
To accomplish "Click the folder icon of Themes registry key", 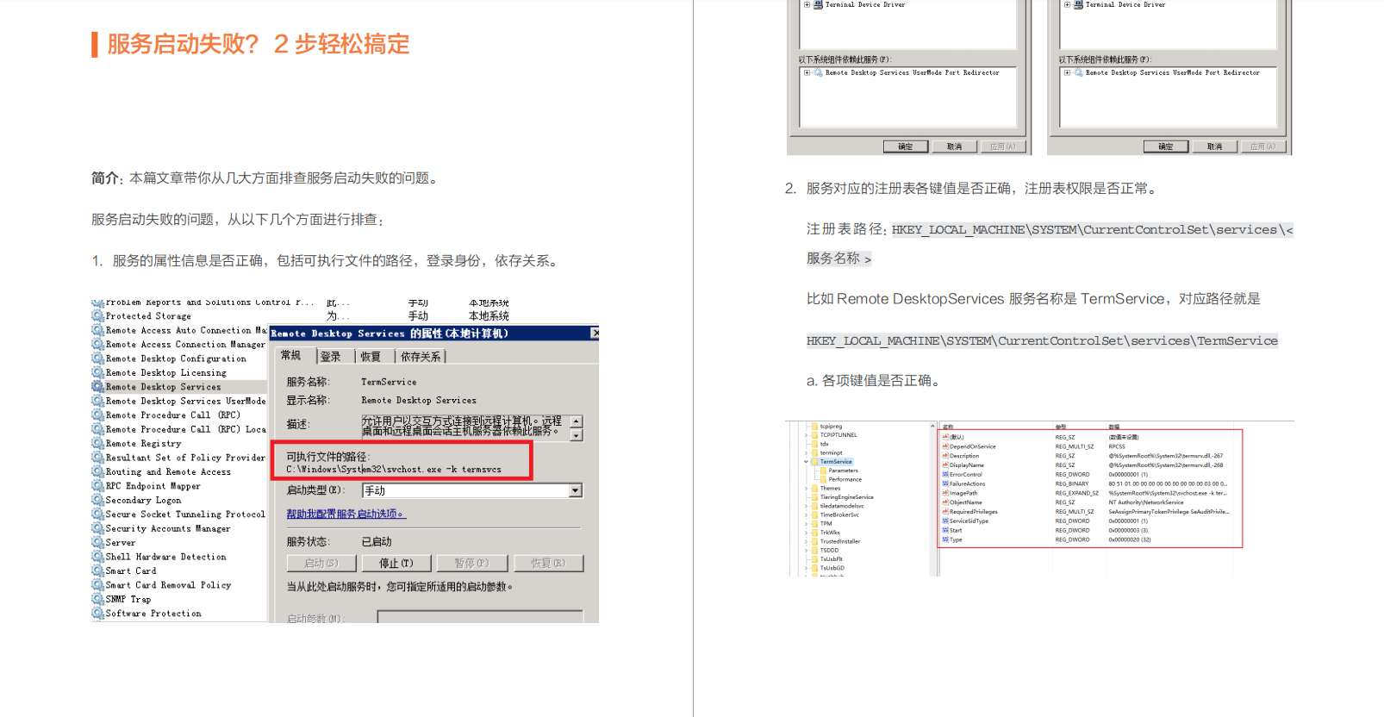I will point(814,489).
